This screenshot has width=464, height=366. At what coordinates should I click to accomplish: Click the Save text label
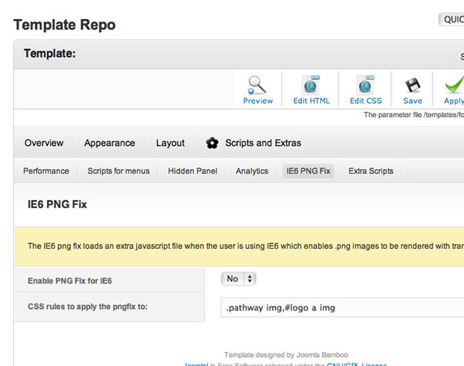click(413, 101)
